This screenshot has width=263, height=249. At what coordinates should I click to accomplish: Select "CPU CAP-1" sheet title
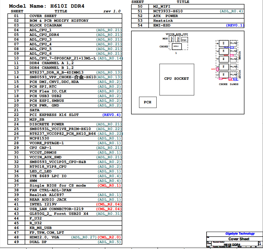click(41, 148)
